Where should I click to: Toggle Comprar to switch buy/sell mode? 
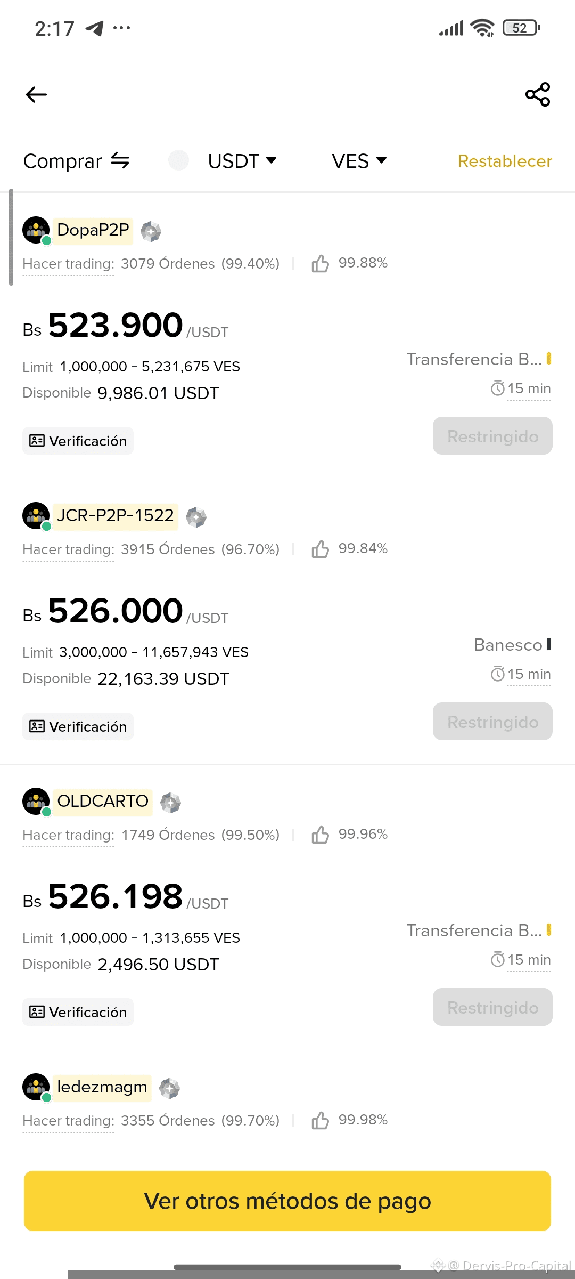[77, 161]
